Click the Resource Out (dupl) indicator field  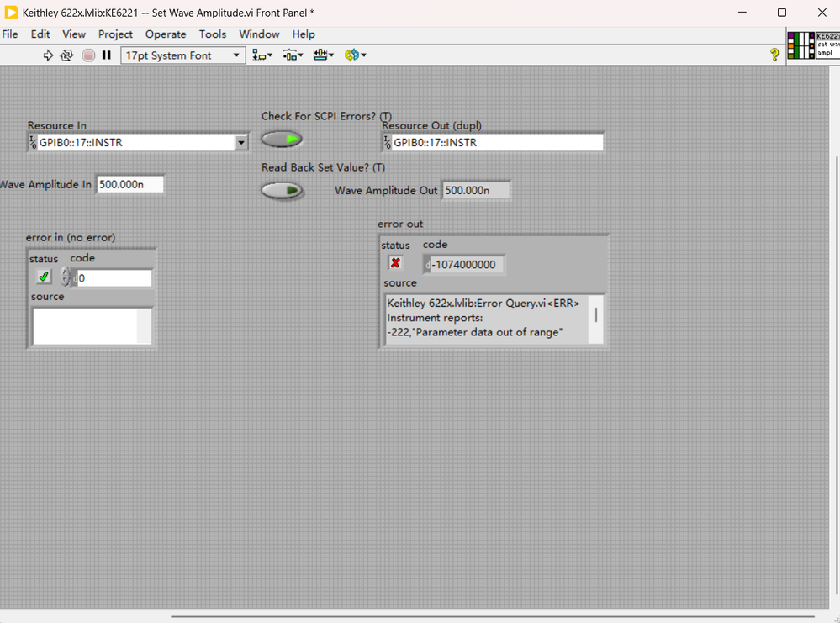pyautogui.click(x=497, y=142)
